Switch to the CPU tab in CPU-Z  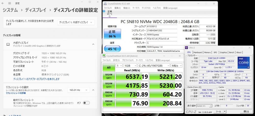click(189, 53)
